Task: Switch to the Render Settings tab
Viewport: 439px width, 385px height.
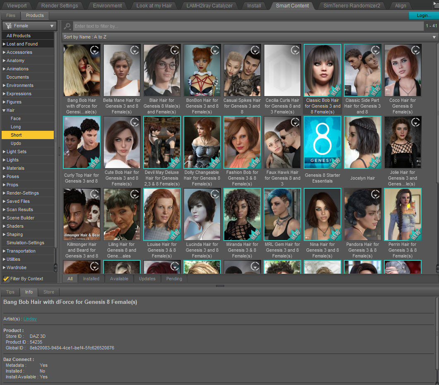Action: pyautogui.click(x=59, y=6)
